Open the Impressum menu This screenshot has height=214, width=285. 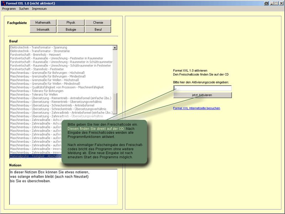39,8
